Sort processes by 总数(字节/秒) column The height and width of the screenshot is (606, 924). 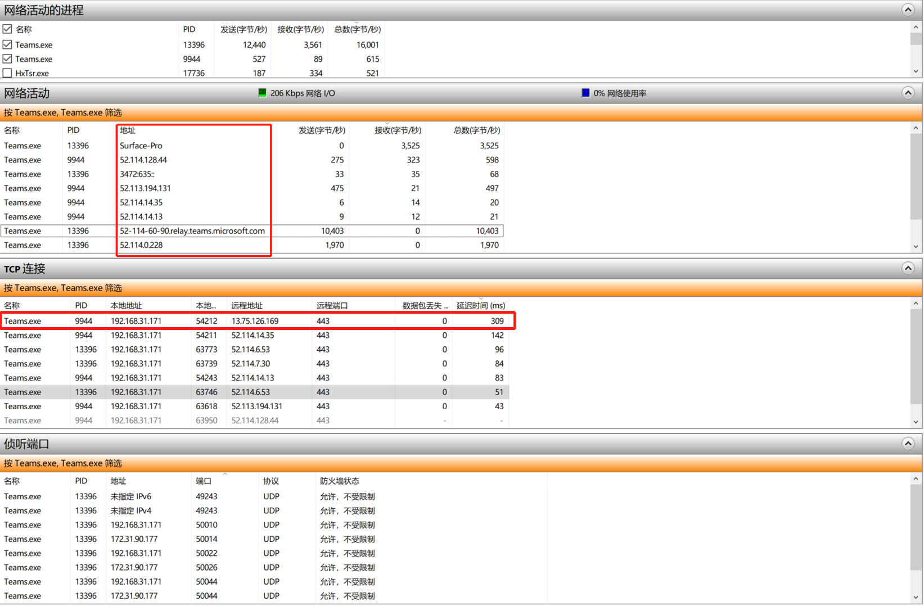point(357,29)
